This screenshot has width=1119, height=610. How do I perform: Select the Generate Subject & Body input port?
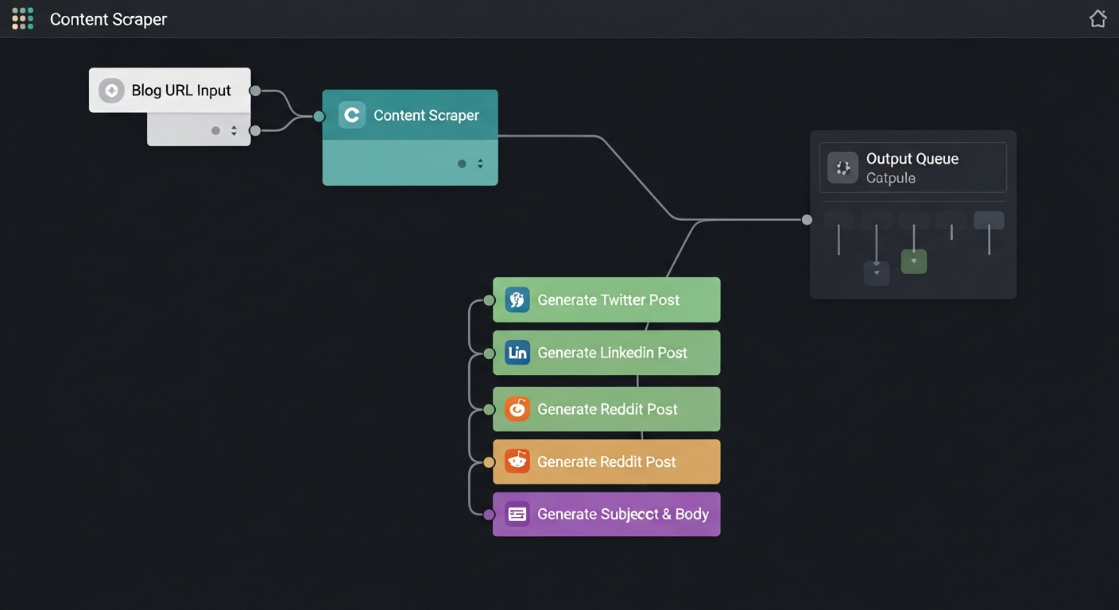pos(489,515)
